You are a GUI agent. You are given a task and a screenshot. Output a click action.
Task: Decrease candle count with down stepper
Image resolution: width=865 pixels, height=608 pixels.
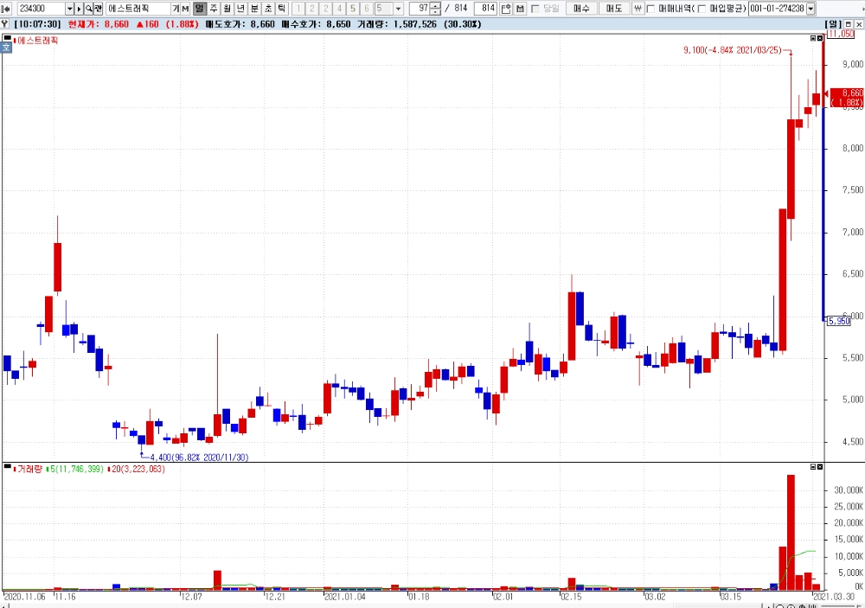coord(435,11)
